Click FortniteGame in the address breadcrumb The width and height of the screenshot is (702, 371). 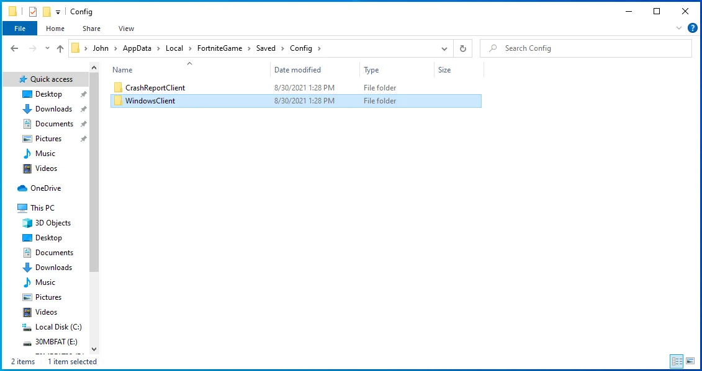tap(219, 48)
